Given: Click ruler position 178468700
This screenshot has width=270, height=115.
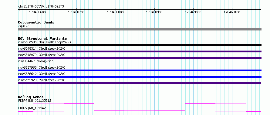Looking at the screenshot, I should point(76,12).
